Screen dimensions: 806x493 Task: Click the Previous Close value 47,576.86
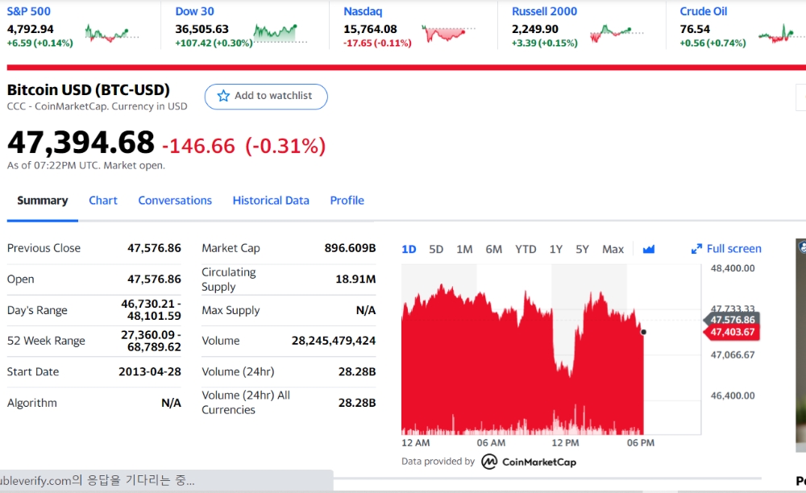point(154,248)
